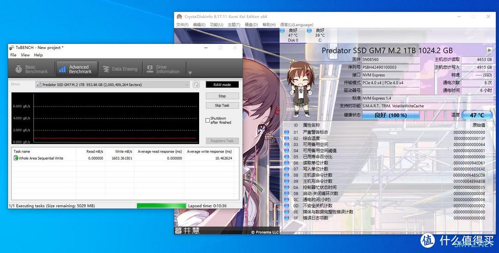
Task: Open the 编辑(E) menu in CrystalDiskInfo
Action: 199,25
